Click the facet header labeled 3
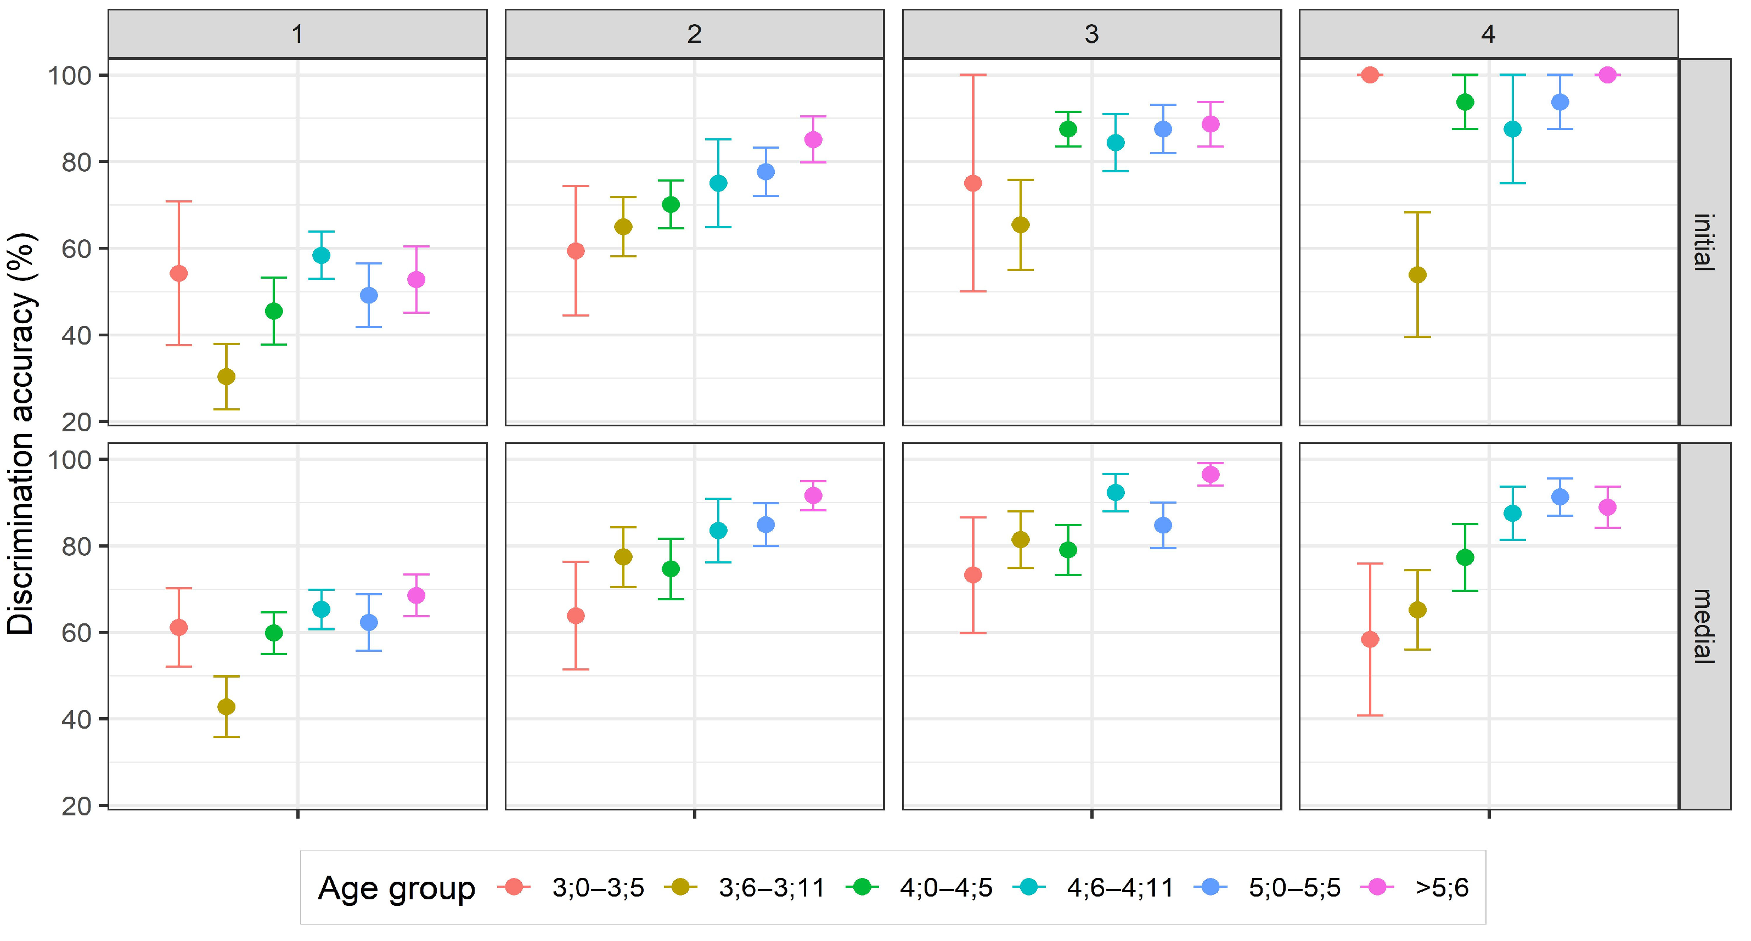The image size is (1751, 941). click(1091, 34)
